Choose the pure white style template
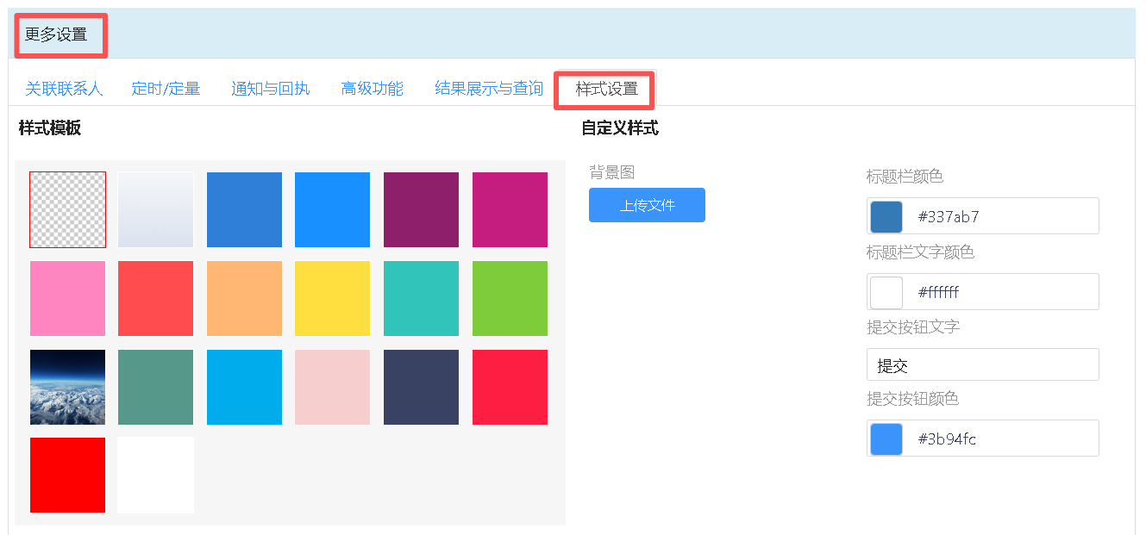Image resolution: width=1146 pixels, height=535 pixels. (155, 475)
